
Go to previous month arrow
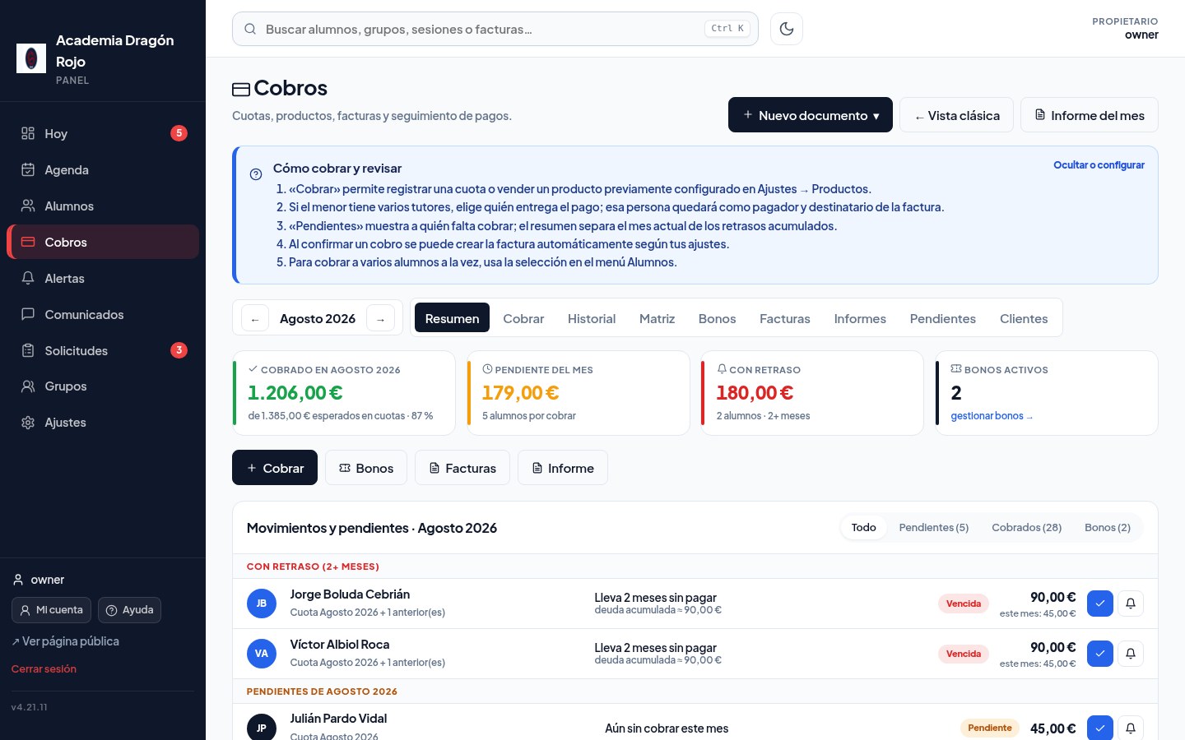point(255,319)
